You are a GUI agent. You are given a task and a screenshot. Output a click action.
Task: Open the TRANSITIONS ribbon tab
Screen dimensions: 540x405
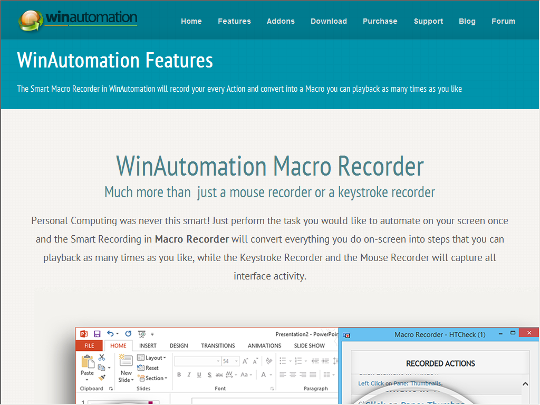click(218, 345)
